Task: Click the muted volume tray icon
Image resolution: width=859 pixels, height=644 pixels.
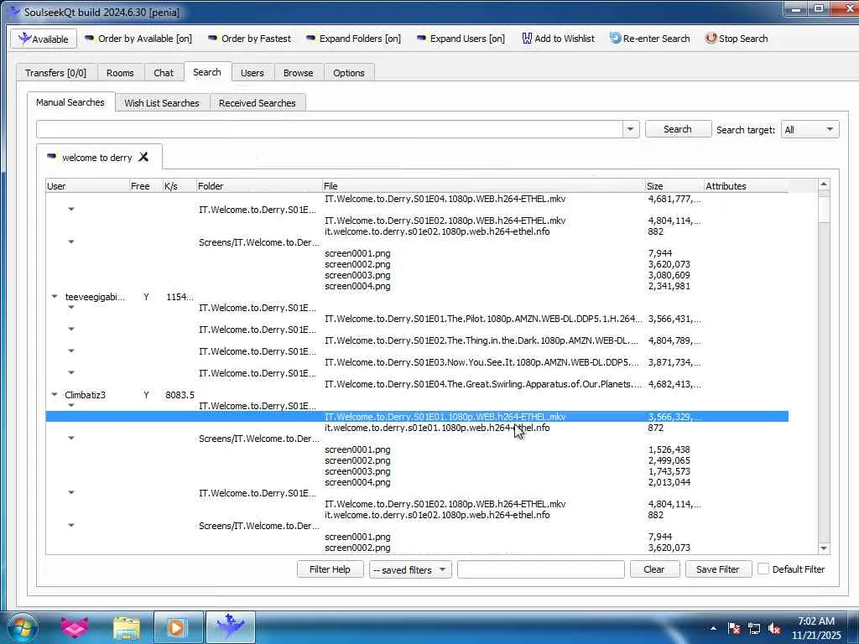Action: (774, 628)
